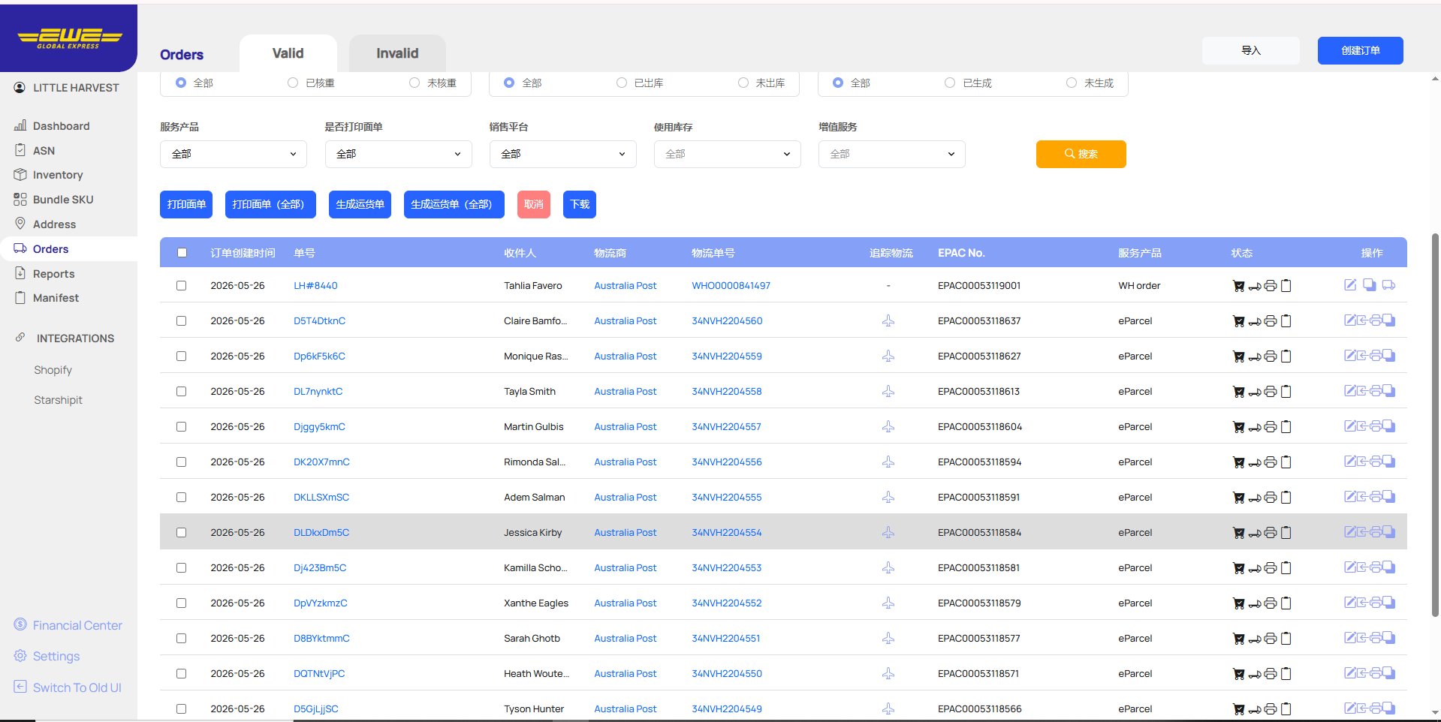Go to Bundle SKU in the sidebar
This screenshot has width=1441, height=722.
tap(63, 200)
